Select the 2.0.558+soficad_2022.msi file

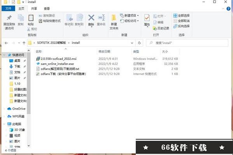[x=107, y=59]
